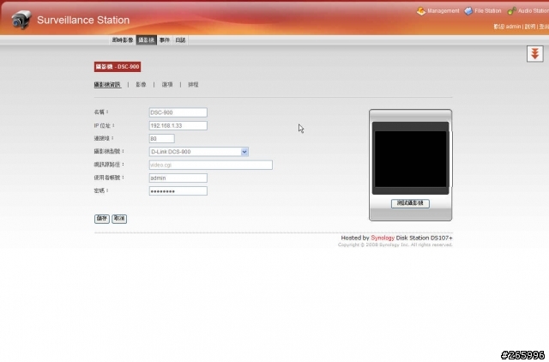Screen dimensions: 549x362
Task: Click the Surveillance Station title text
Action: tap(83, 20)
